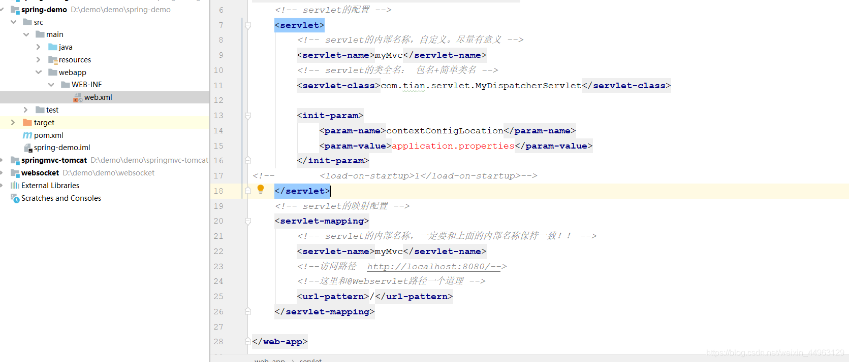
Task: Expand the target folder
Action: [x=13, y=122]
